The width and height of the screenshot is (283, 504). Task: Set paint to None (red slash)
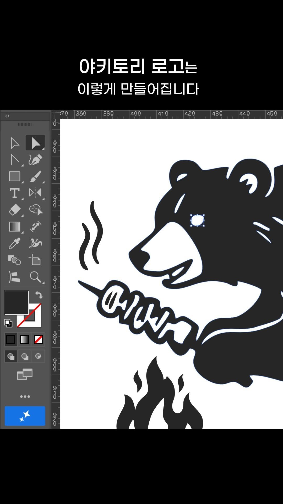coord(38,339)
